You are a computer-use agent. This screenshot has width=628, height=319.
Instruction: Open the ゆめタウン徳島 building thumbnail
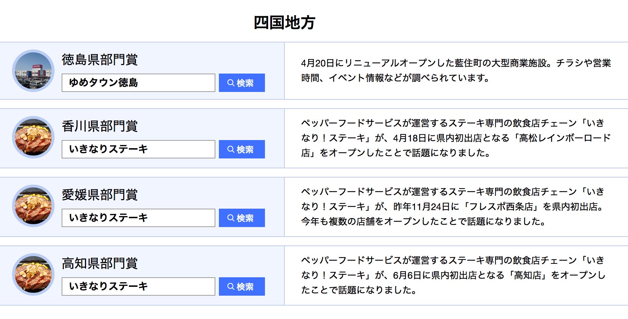pos(33,71)
